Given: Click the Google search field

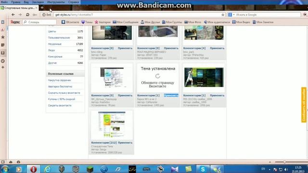Looking at the screenshot, I should [x=268, y=15].
